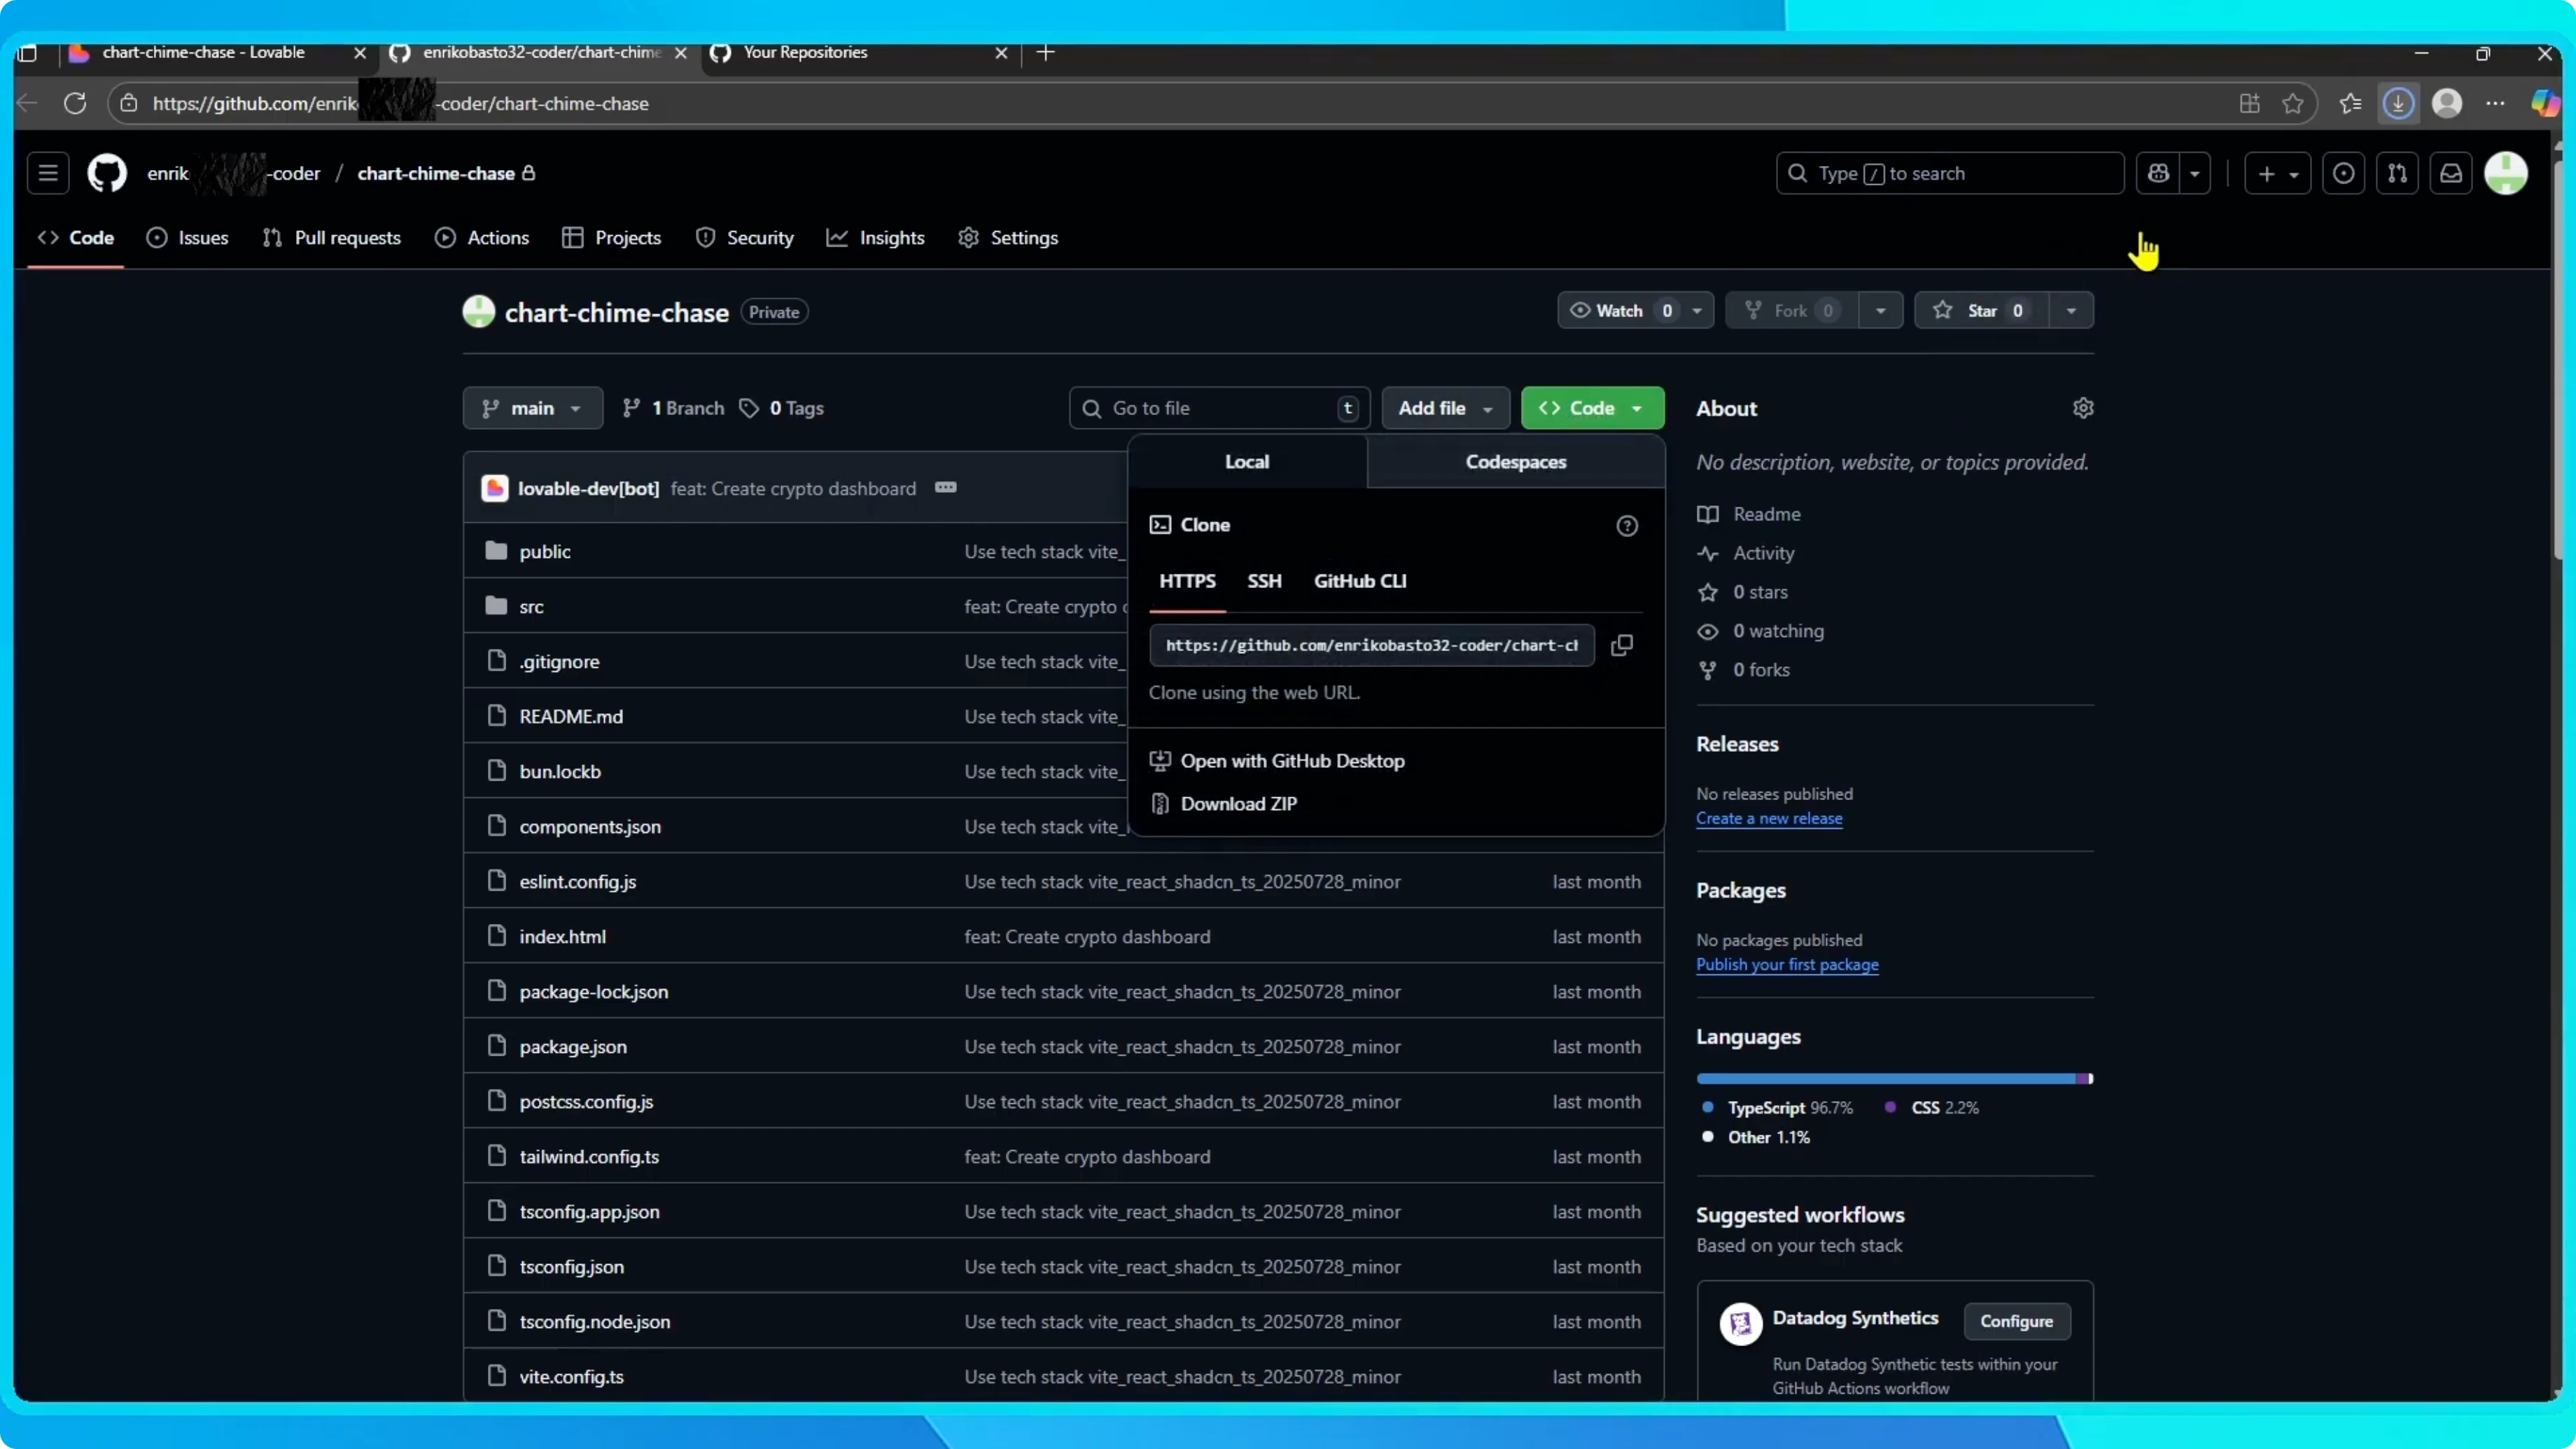Open the browser Copilot sidebar icon

click(2545, 103)
